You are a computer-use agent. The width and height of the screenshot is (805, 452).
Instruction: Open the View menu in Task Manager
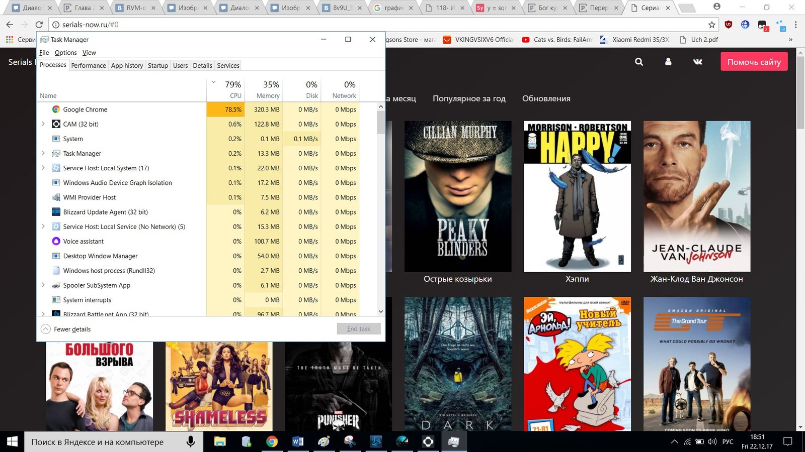pyautogui.click(x=89, y=53)
